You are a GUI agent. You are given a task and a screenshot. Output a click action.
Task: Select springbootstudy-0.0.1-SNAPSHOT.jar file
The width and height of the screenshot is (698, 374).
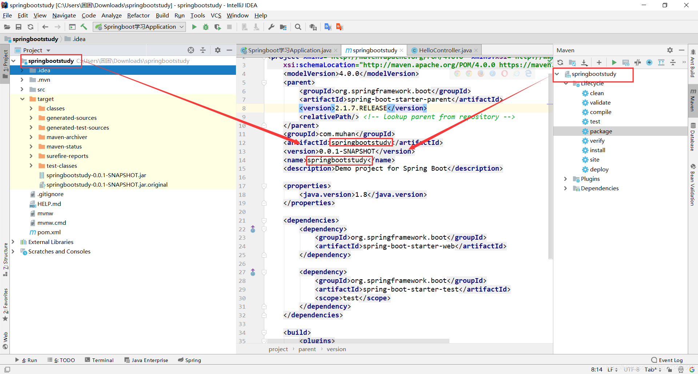click(x=96, y=175)
